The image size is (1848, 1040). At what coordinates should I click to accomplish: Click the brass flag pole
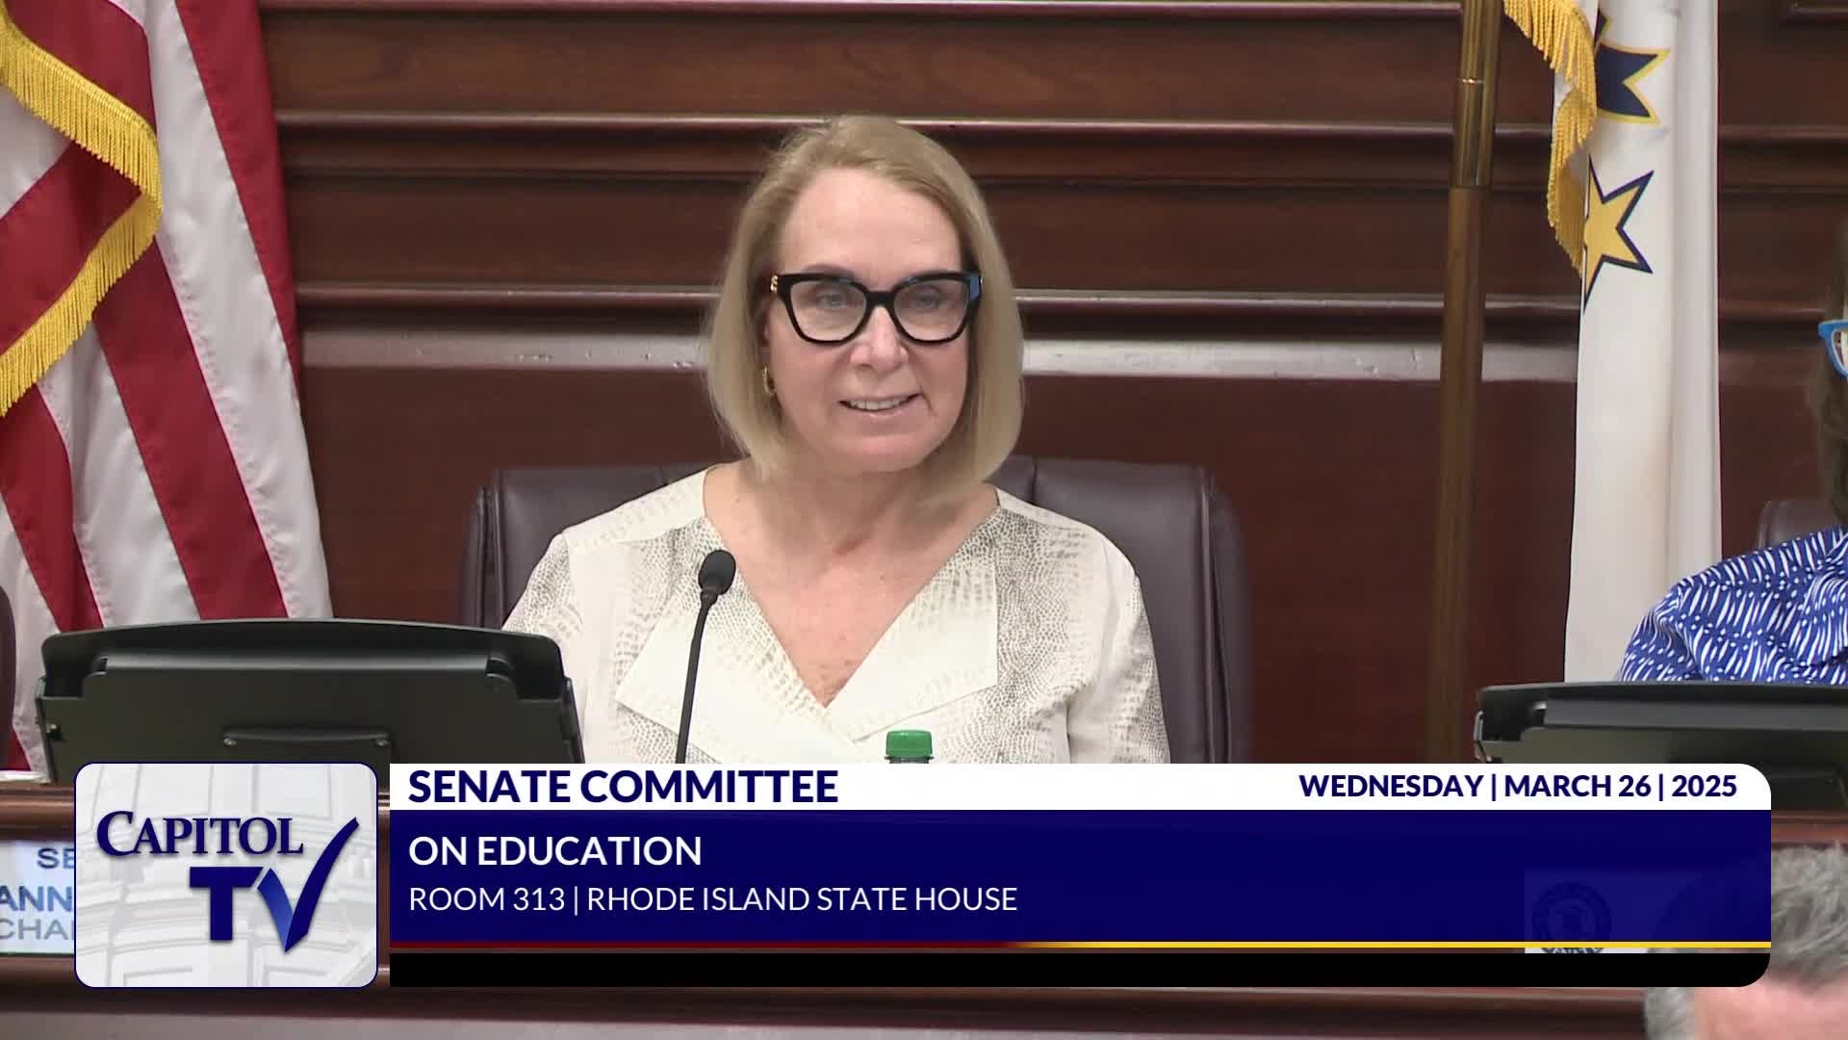(1461, 385)
